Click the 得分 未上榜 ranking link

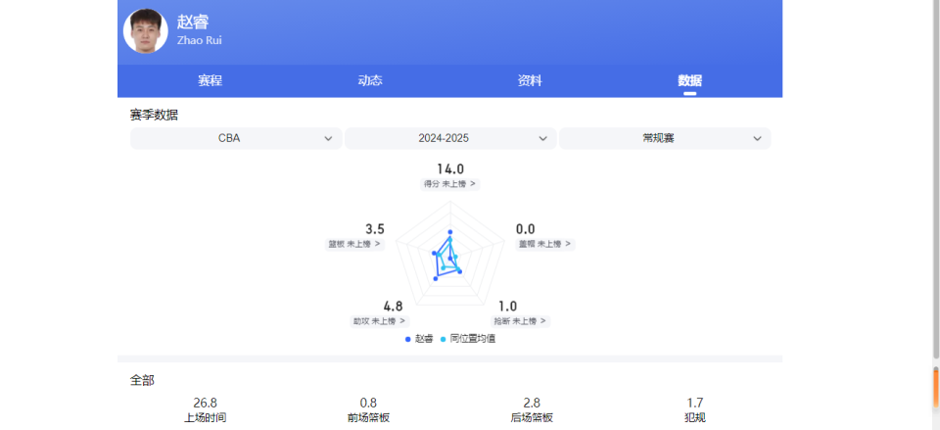(x=450, y=184)
